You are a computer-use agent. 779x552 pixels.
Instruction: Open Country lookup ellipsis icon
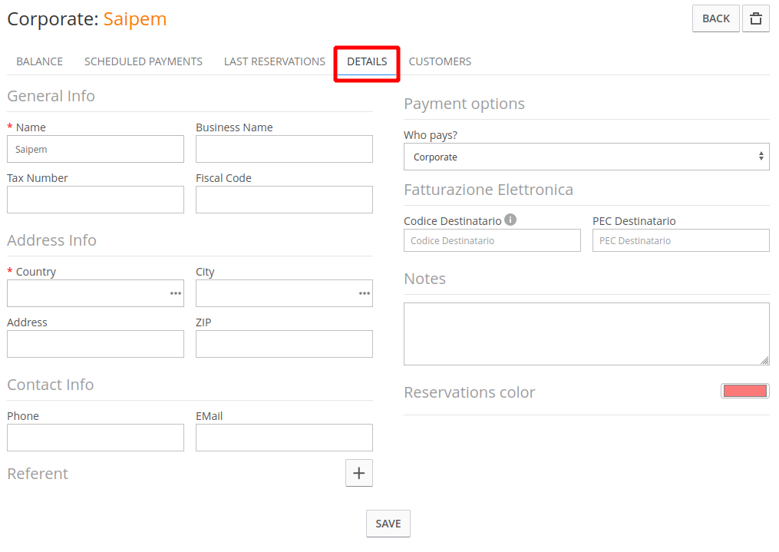[x=176, y=293]
